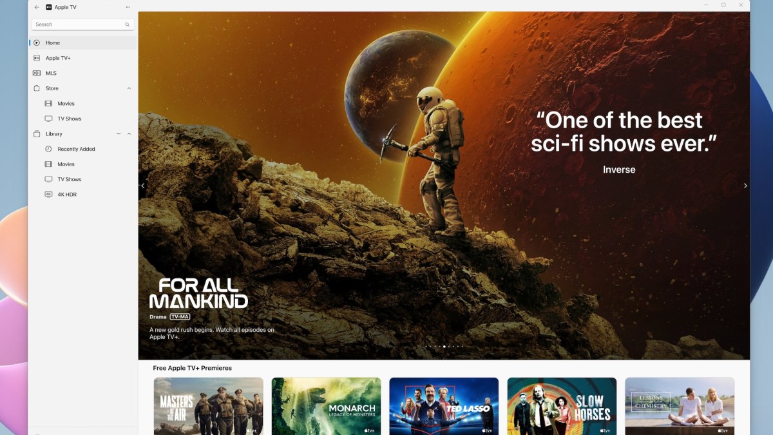Click the 4K HDR badge icon

coord(48,194)
